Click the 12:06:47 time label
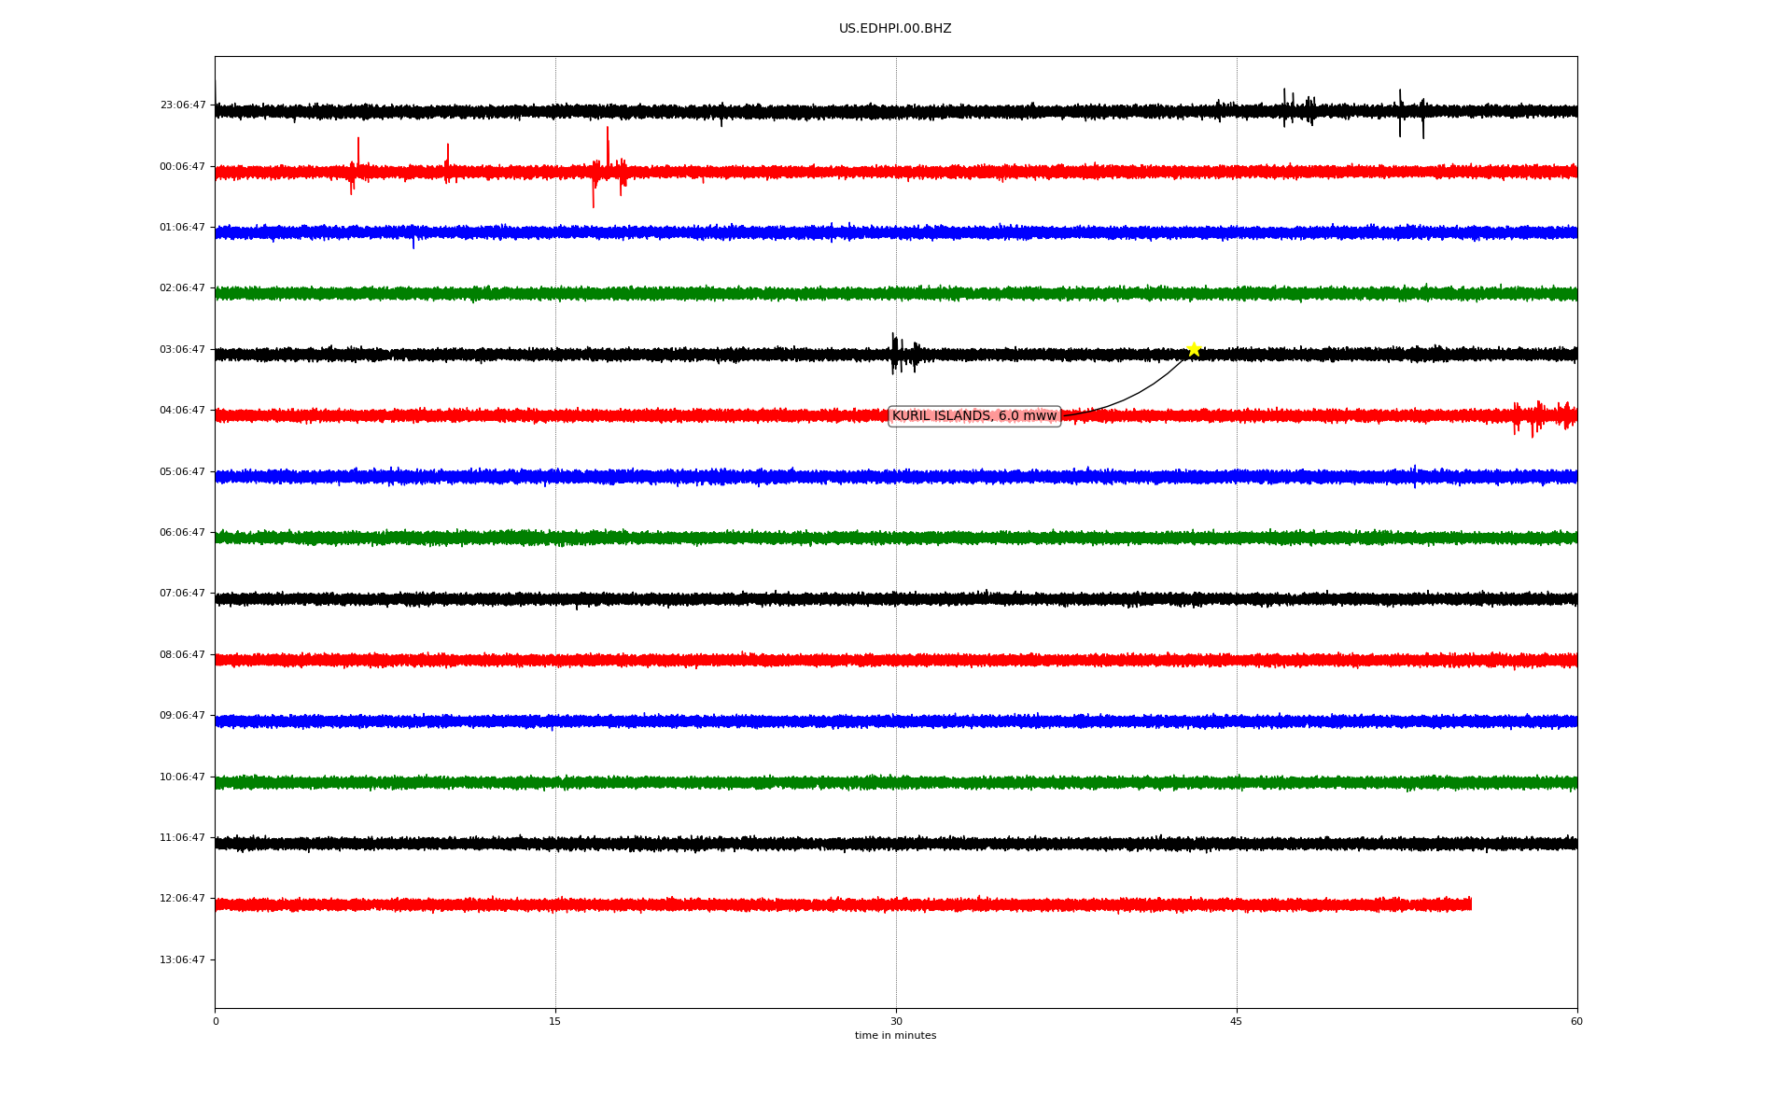The image size is (1792, 1120). click(183, 899)
